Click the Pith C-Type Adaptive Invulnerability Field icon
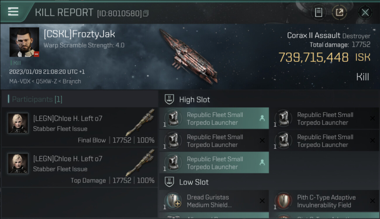Screen dimensions: 380x219 coord(283,201)
